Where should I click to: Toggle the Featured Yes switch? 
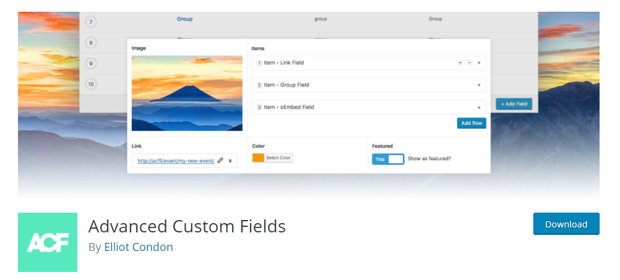tap(388, 159)
